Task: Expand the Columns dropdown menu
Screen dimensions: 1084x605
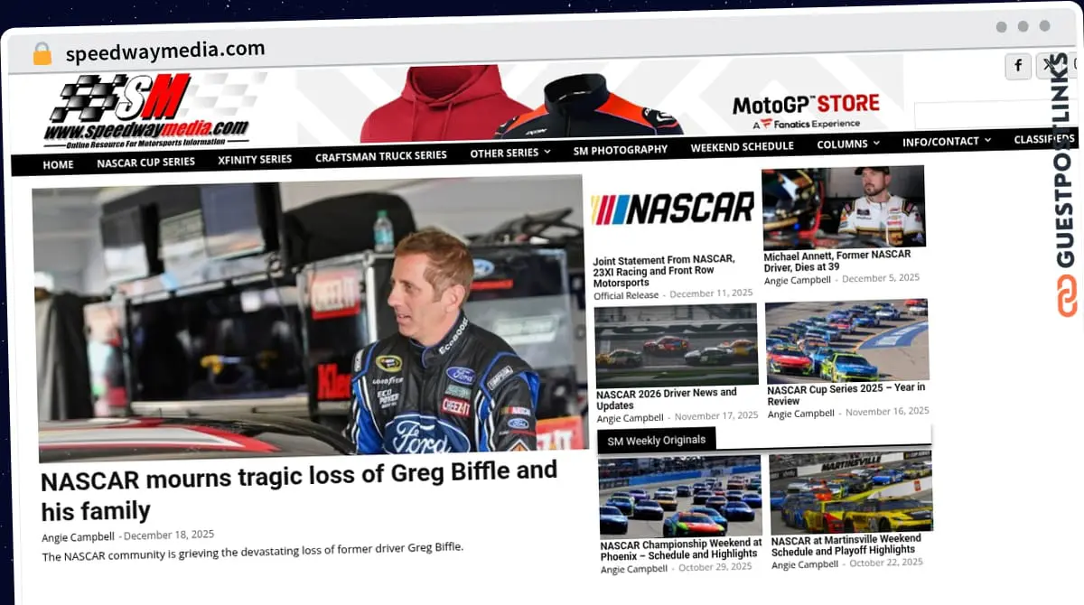Action: [x=848, y=144]
